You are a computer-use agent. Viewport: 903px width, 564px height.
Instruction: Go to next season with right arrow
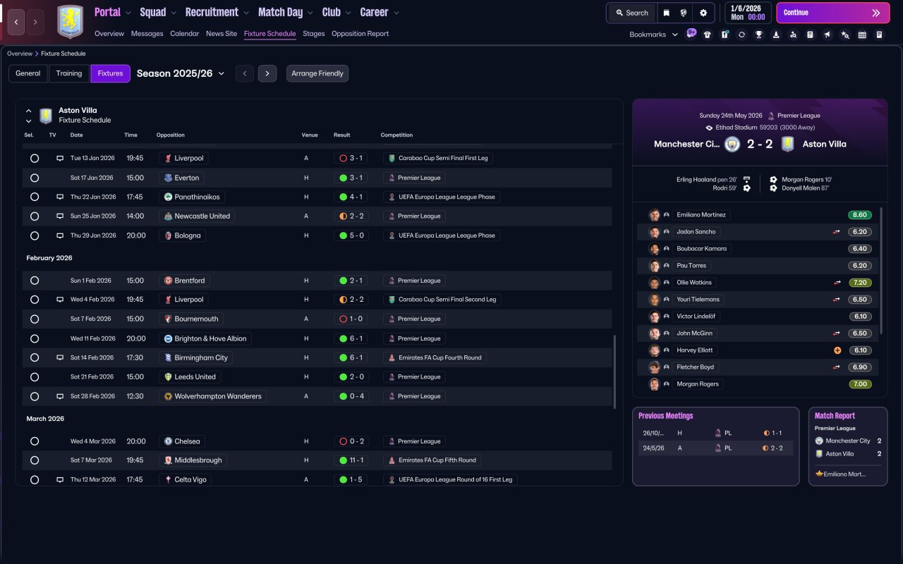267,73
